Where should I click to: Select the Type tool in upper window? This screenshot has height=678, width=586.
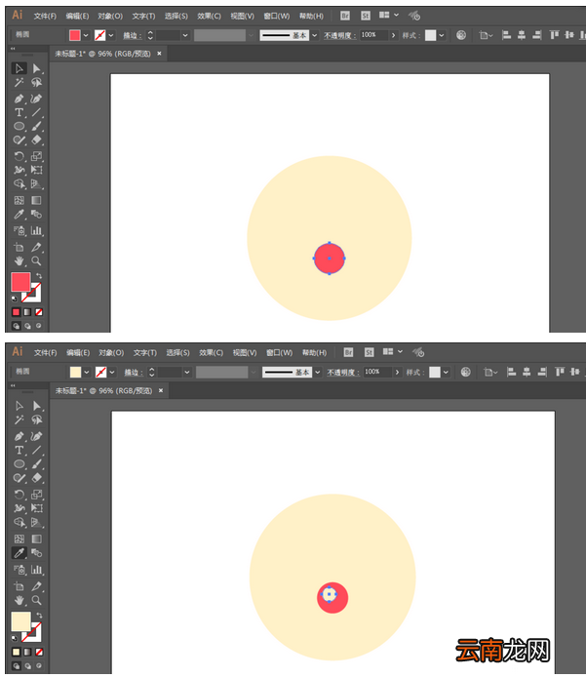[x=20, y=112]
